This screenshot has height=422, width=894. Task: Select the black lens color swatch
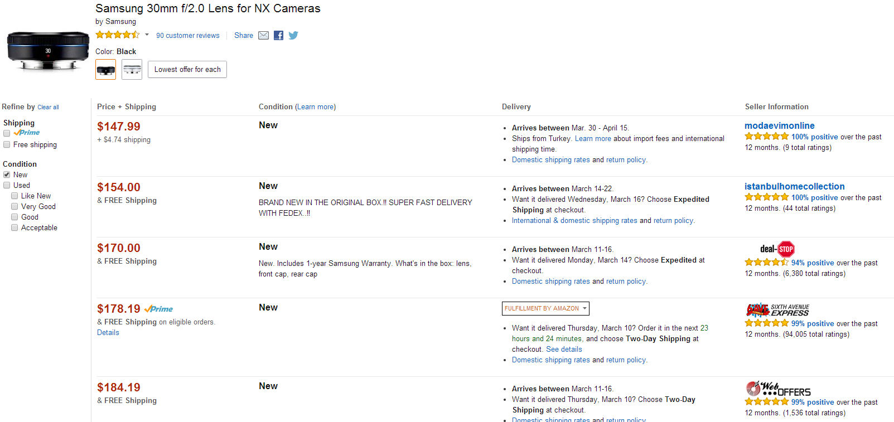click(x=105, y=70)
